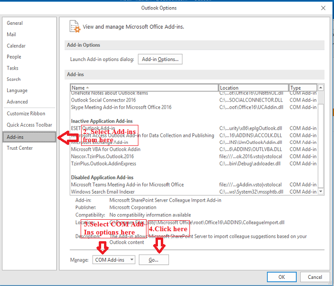
Task: Select Customize Ribbon in sidebar
Action: [26, 113]
